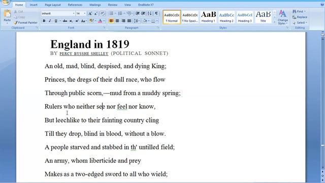Click the Cut command
The height and width of the screenshot is (183, 325).
[x=19, y=12]
